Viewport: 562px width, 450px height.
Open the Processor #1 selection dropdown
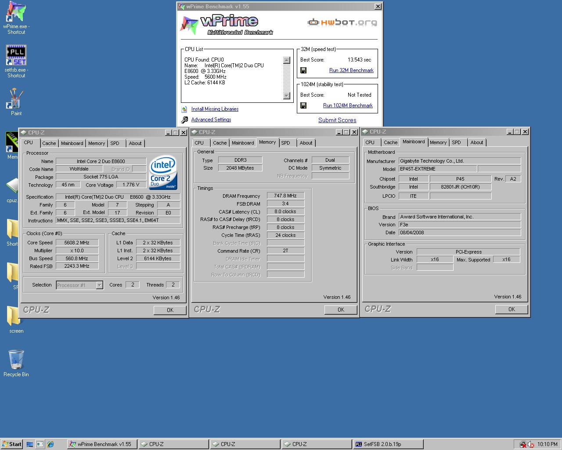pyautogui.click(x=100, y=285)
